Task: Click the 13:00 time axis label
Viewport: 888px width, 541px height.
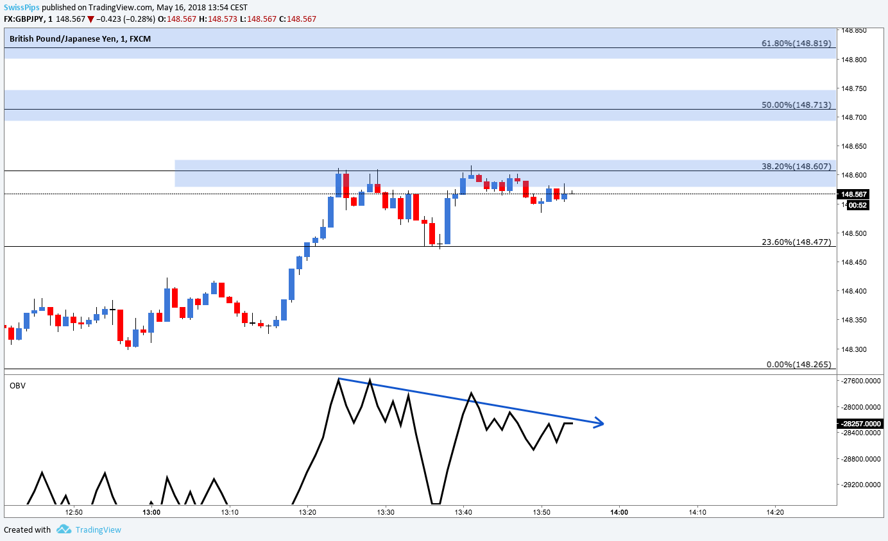Action: [x=151, y=512]
